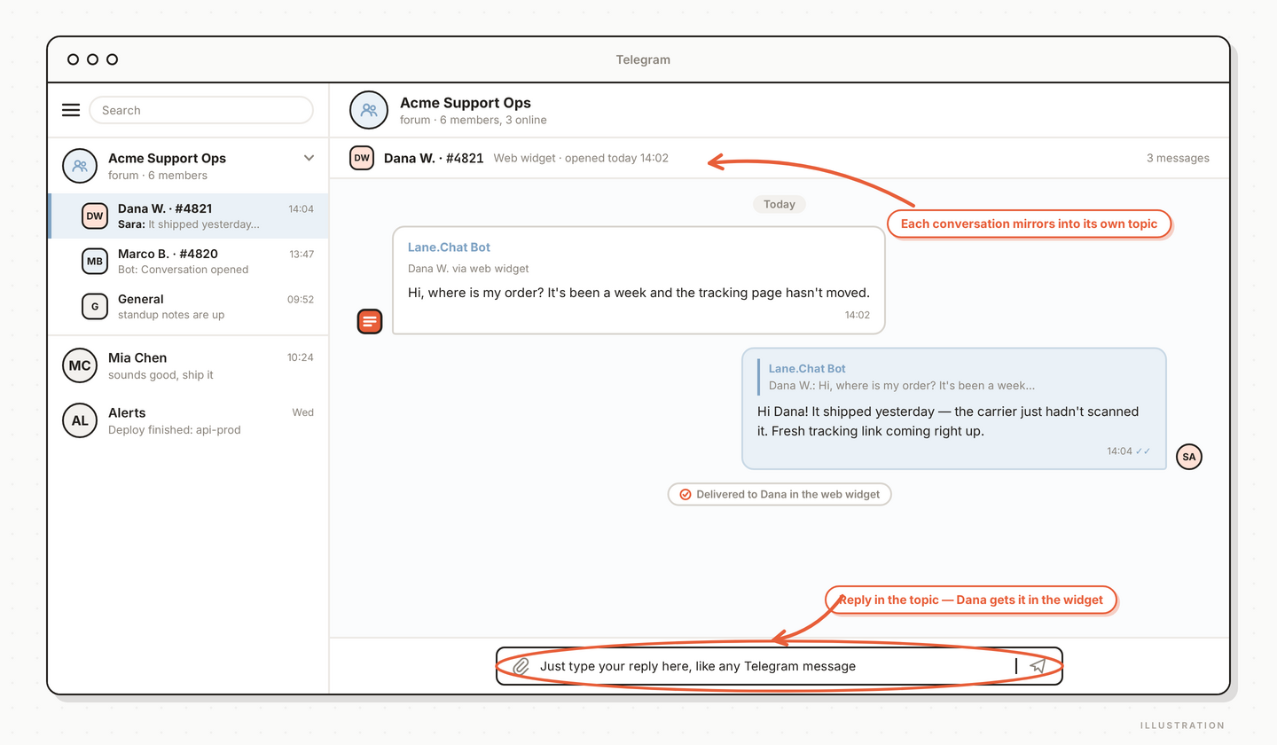Click the DW avatar in the topic list
This screenshot has height=745, width=1277.
click(x=95, y=216)
